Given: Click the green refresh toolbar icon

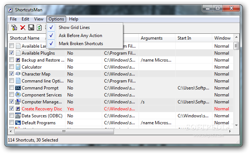Looking at the screenshot, I should tap(39, 27).
